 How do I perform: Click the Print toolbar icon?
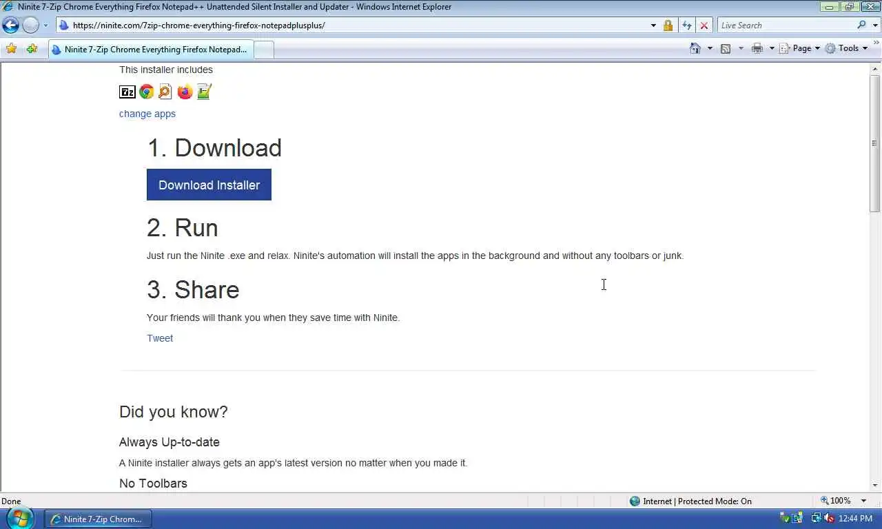tap(757, 48)
